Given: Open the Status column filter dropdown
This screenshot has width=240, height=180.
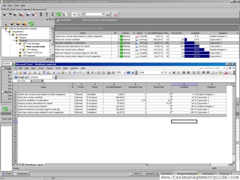Looking at the screenshot, I should (145, 33).
